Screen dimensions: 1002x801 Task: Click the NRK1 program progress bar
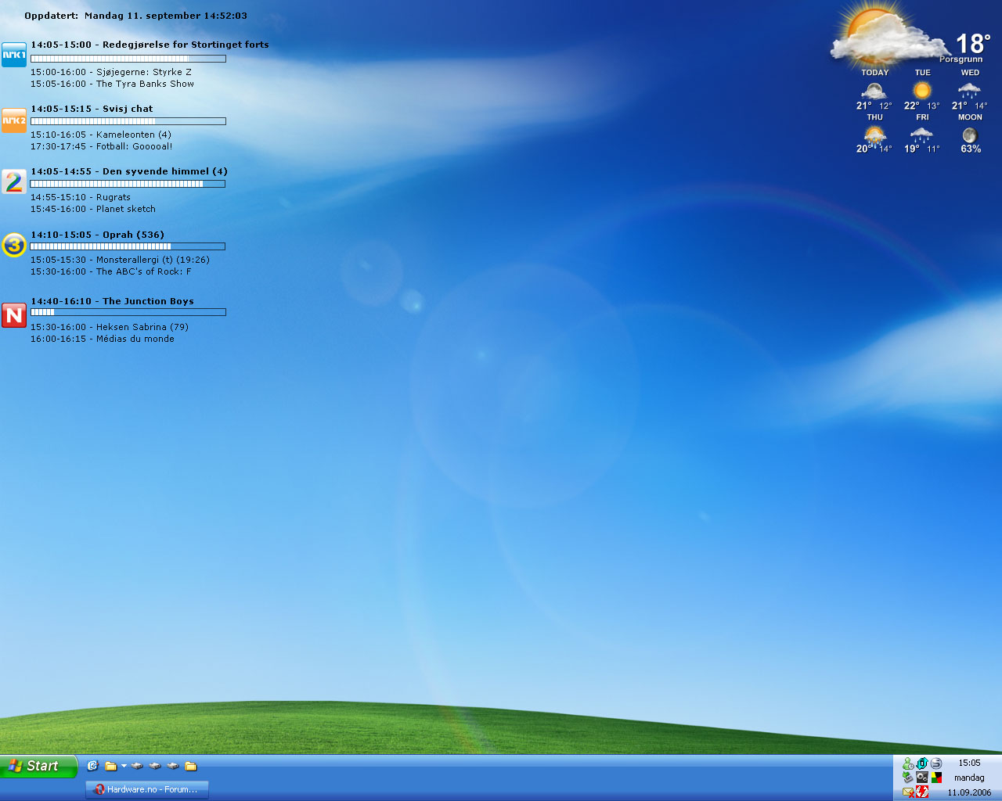click(x=128, y=59)
